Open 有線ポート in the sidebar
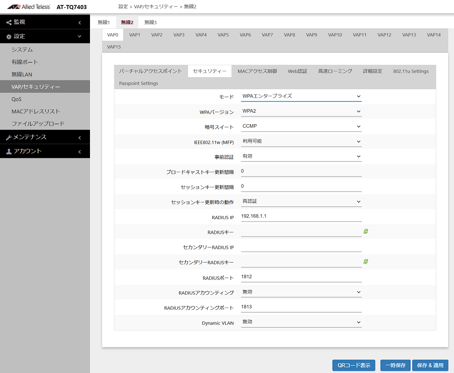This screenshot has width=454, height=373. (45, 62)
